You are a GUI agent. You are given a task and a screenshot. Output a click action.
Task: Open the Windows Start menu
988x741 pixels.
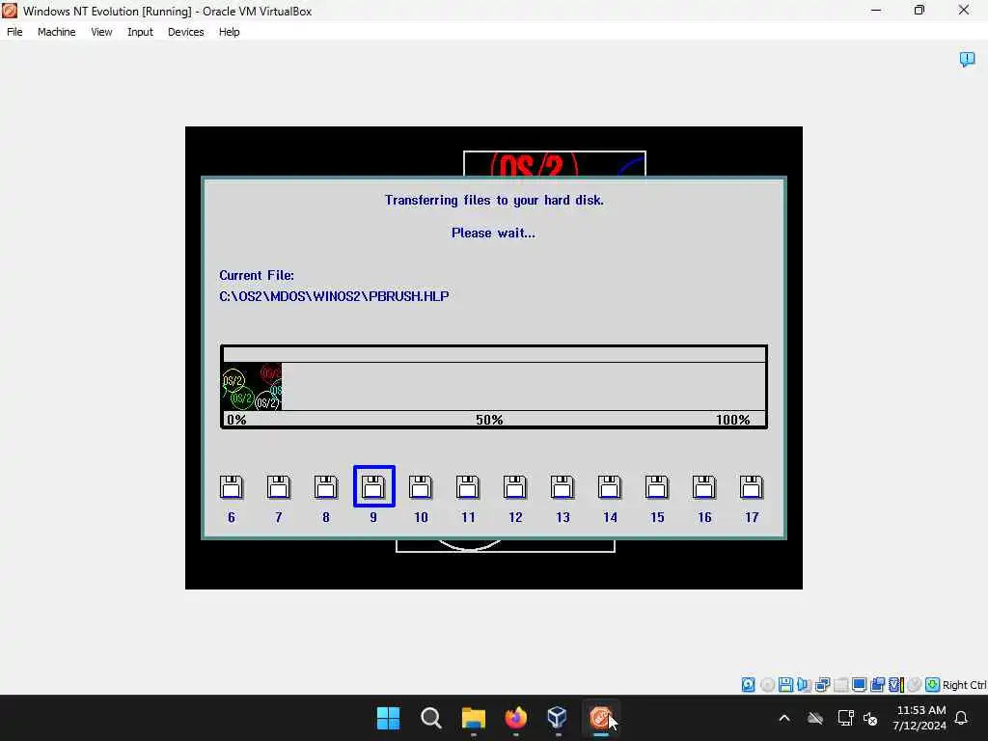(x=388, y=718)
